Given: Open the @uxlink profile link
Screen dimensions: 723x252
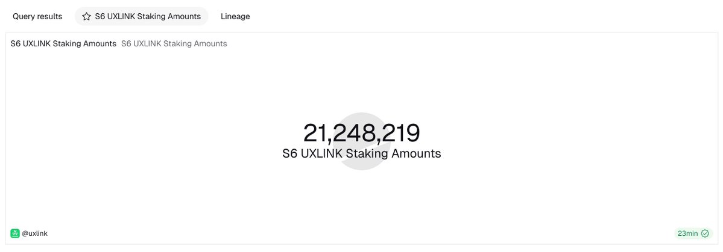Looking at the screenshot, I should [34, 233].
